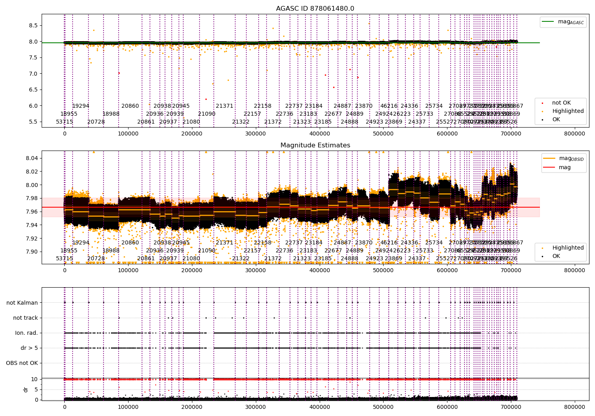The image size is (595, 416).
Task: Click 300000 x-tick in middle plot
Action: point(256,270)
